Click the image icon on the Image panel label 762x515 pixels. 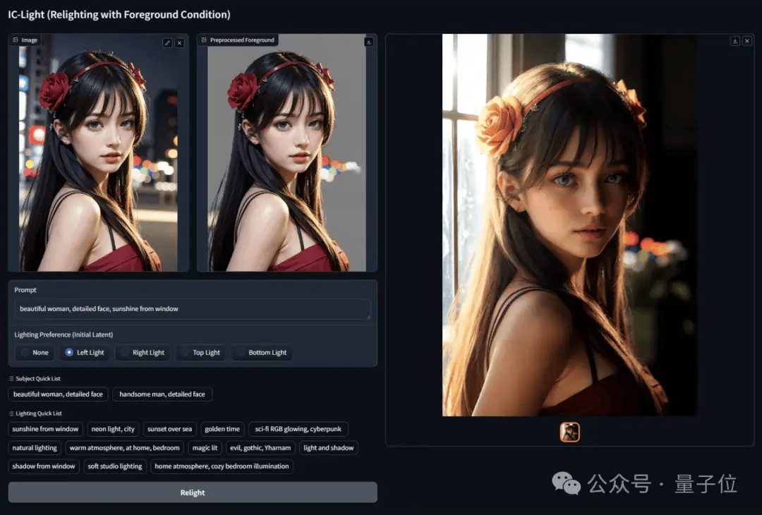coord(17,40)
